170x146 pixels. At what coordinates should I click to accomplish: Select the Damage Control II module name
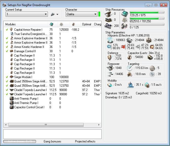pos(25,51)
